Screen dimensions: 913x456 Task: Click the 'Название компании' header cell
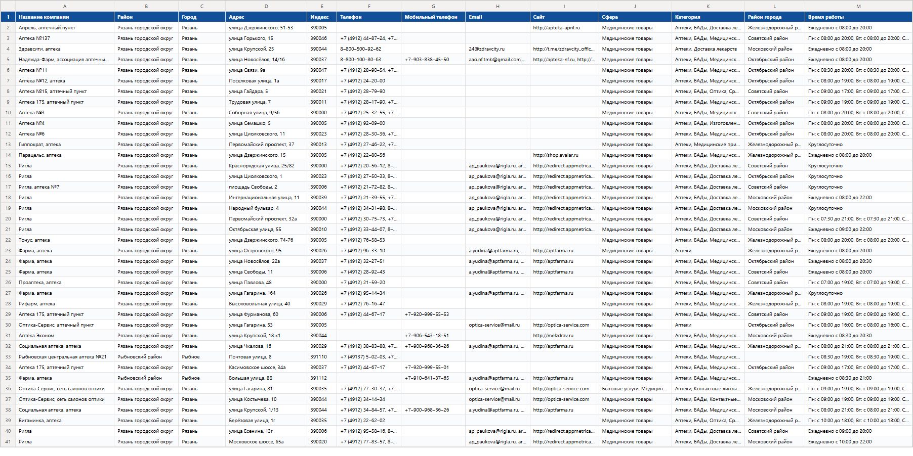click(65, 17)
